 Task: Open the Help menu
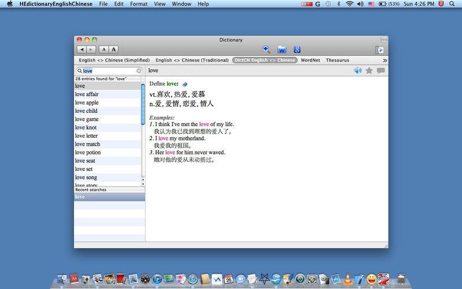[x=203, y=4]
